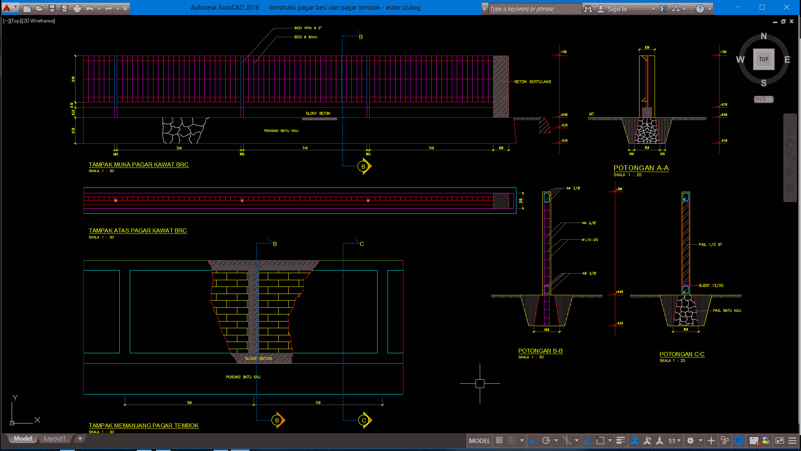Click the Autodesk A360 triangle icon
This screenshot has height=451, width=801.
[x=676, y=8]
